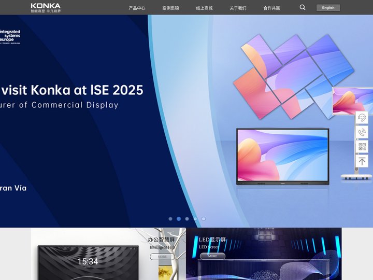Open the customer service headset icon
The width and height of the screenshot is (373, 280).
[362, 118]
